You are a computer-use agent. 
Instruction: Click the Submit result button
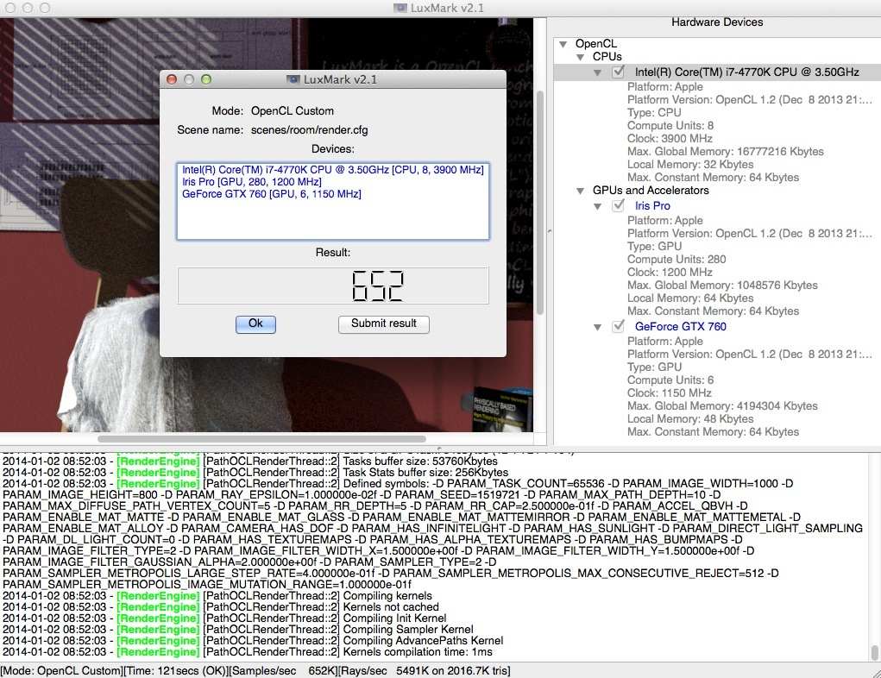coord(384,323)
